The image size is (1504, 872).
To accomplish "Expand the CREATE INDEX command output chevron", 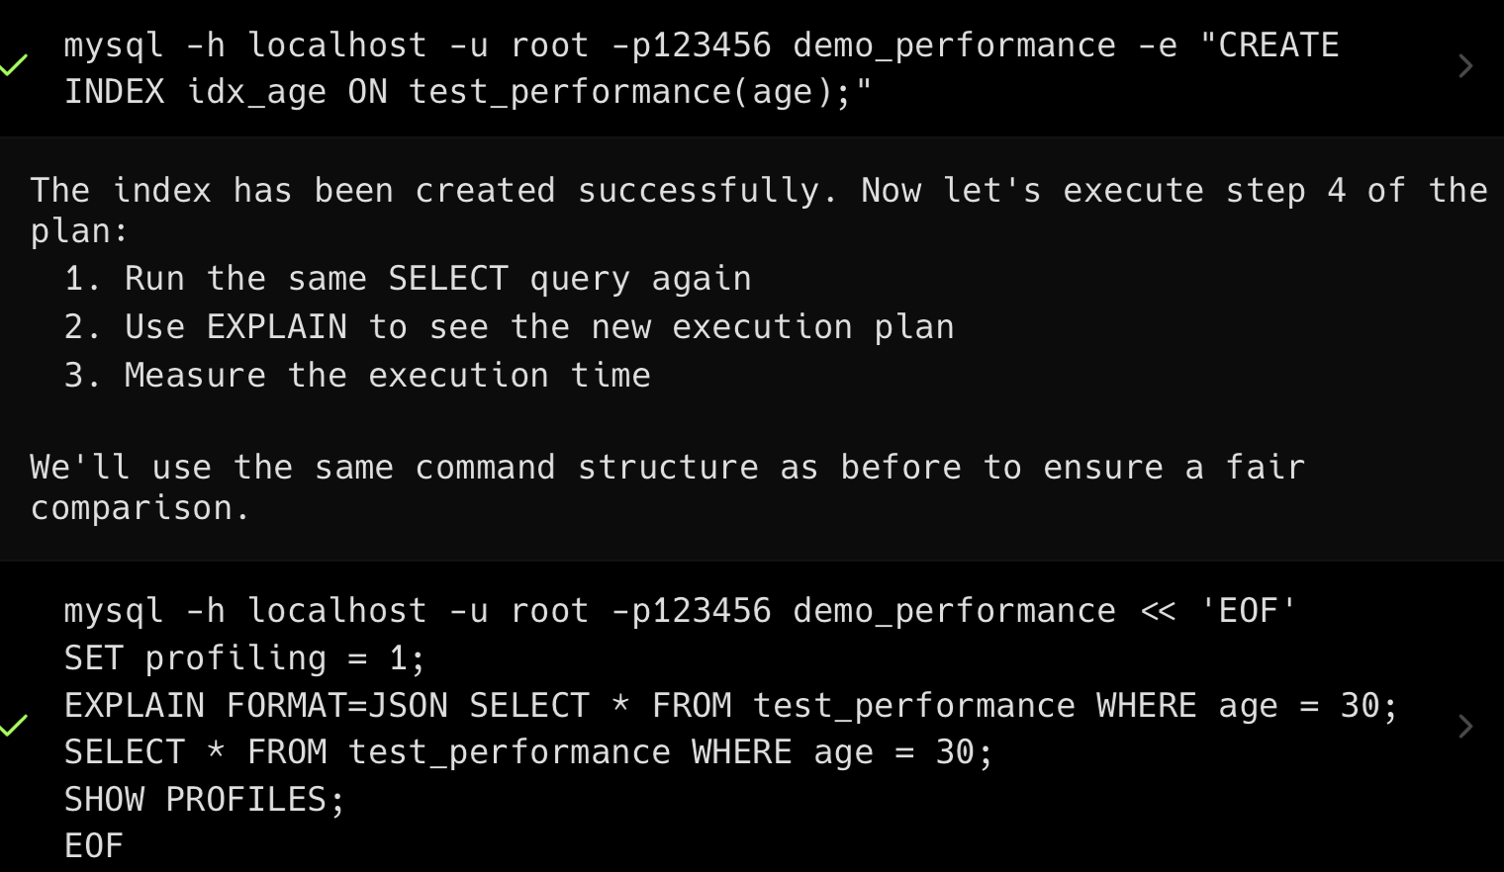I will click(1465, 66).
